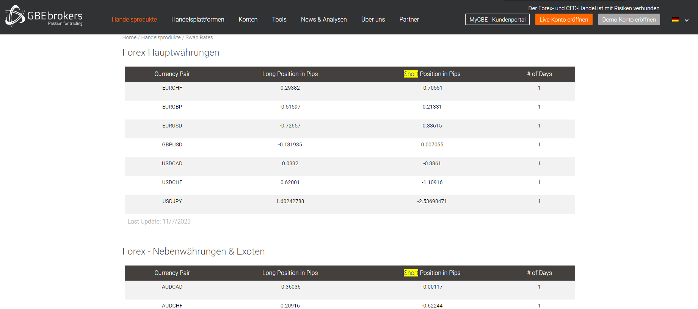The image size is (698, 309).
Task: Click Forex - Nebenwährungen & Exoten heading
Action: coord(193,251)
